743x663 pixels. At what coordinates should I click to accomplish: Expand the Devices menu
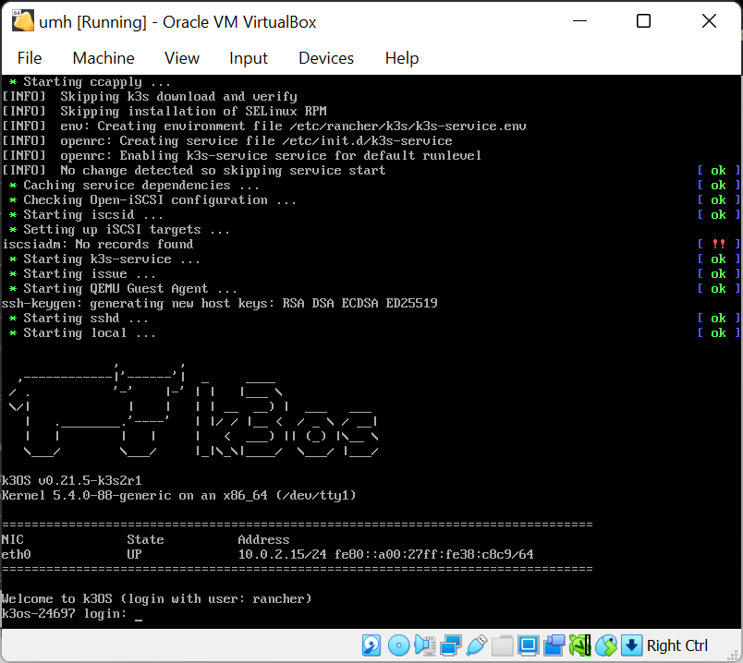click(x=326, y=58)
